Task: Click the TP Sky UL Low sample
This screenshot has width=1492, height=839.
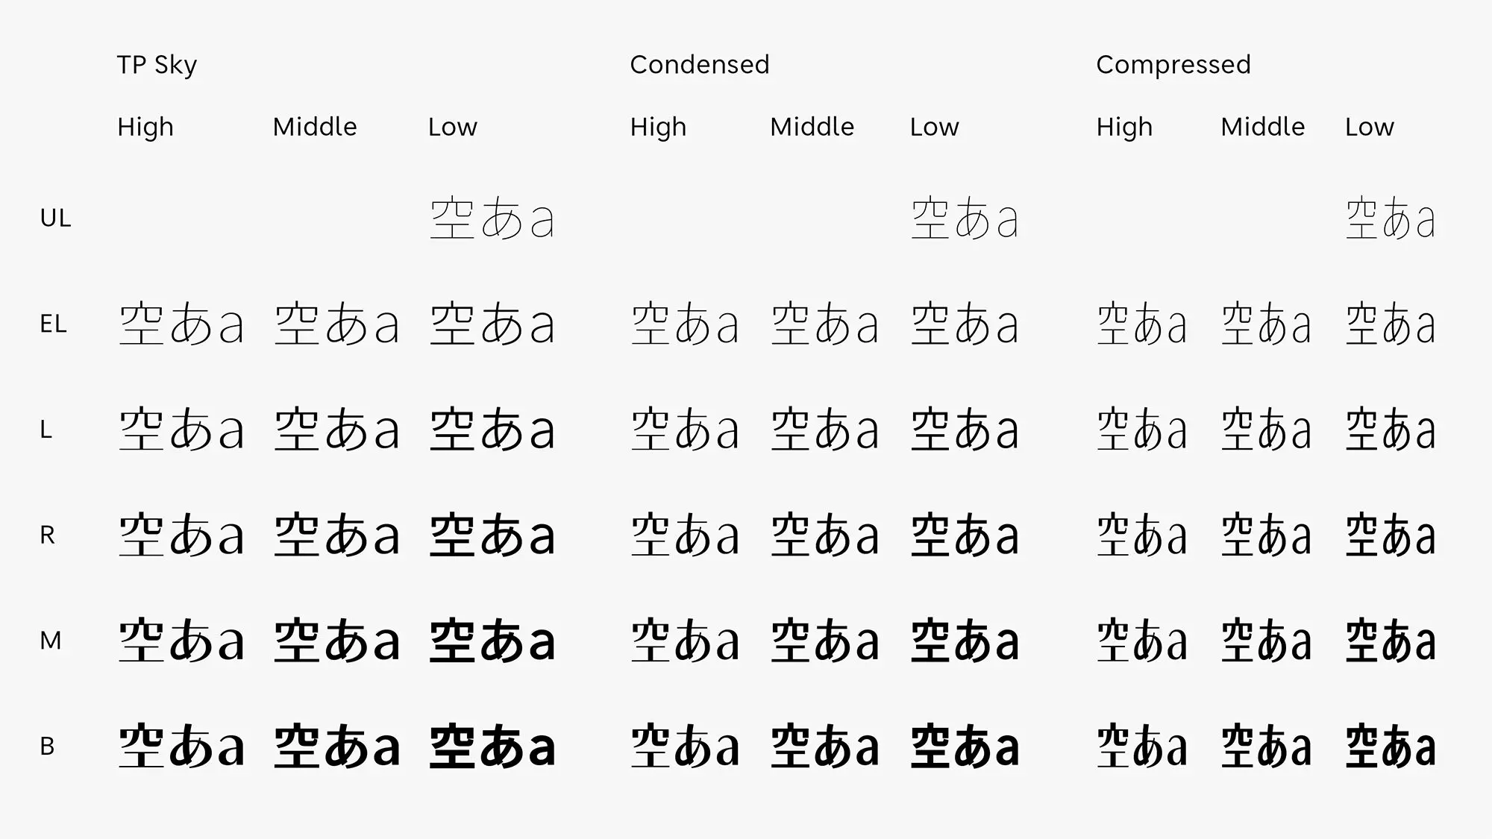Action: click(x=492, y=219)
